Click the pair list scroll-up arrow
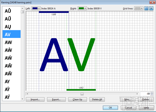The width and height of the screenshot is (156, 112). pos(22,8)
